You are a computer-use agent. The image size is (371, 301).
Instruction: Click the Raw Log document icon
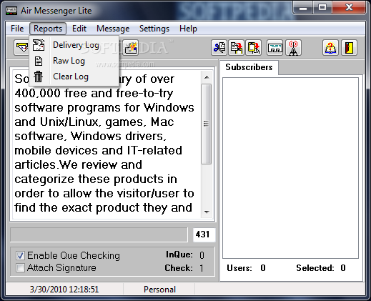39,61
